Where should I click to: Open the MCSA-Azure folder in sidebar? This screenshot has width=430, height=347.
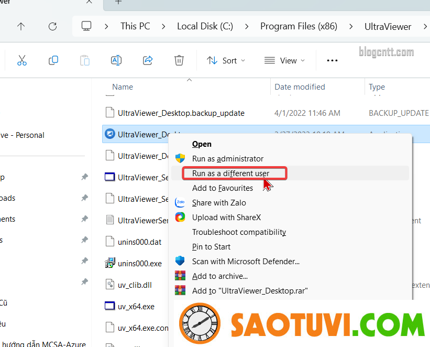click(x=44, y=344)
